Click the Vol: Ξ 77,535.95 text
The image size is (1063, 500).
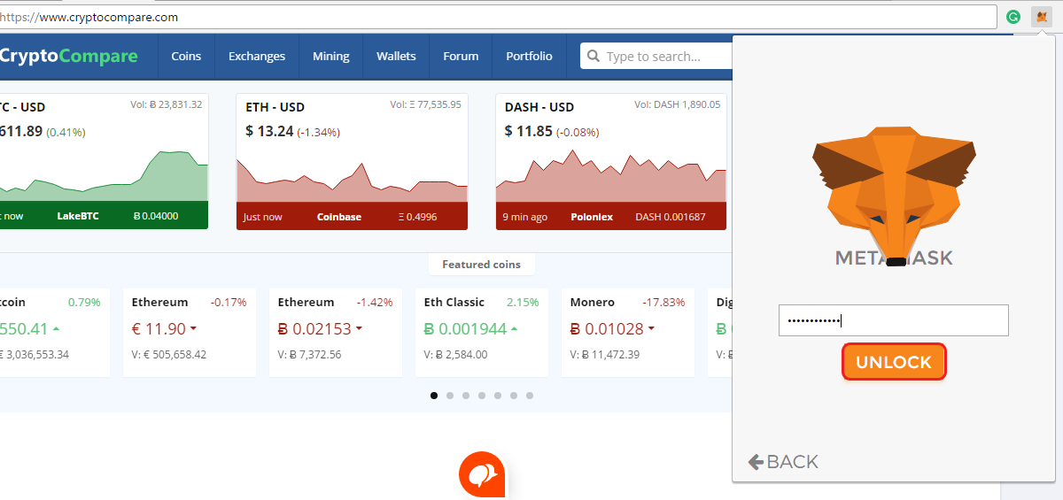[x=426, y=104]
